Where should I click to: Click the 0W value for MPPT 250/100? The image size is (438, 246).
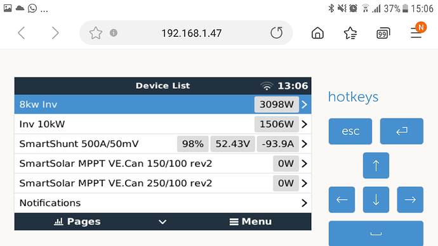coord(286,183)
